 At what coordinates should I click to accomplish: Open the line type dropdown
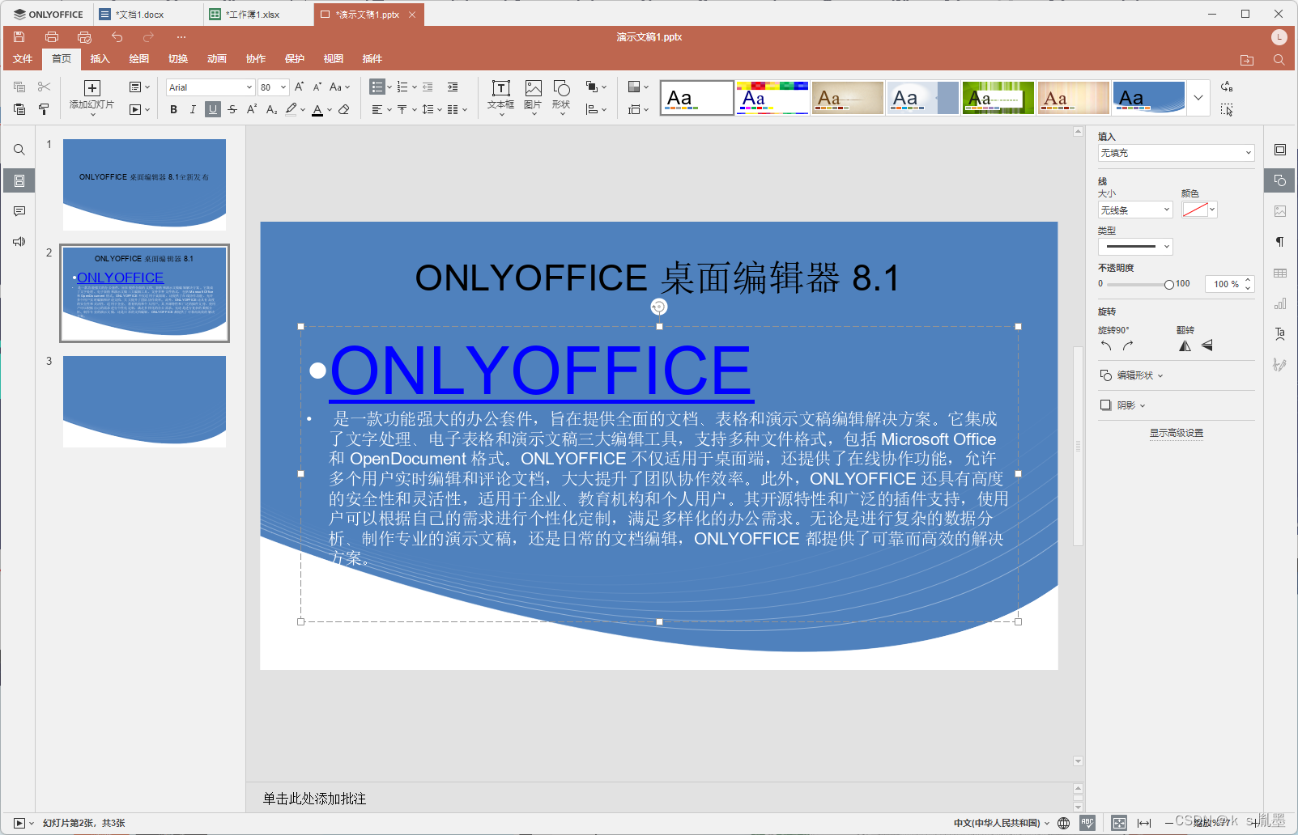(x=1135, y=247)
